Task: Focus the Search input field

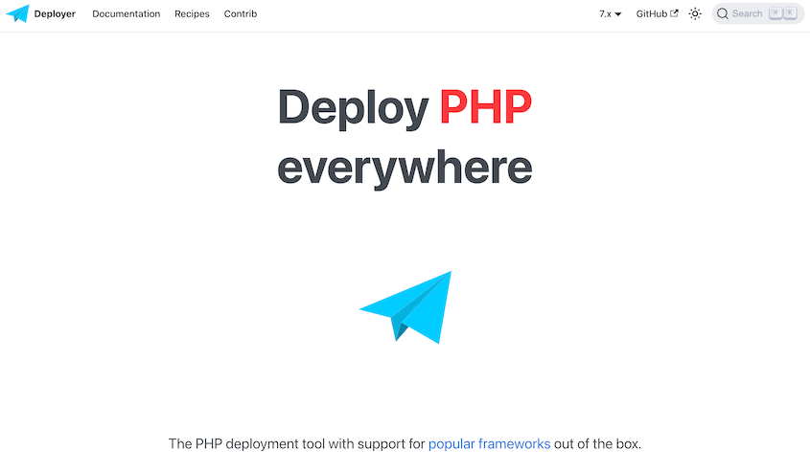Action: click(758, 14)
